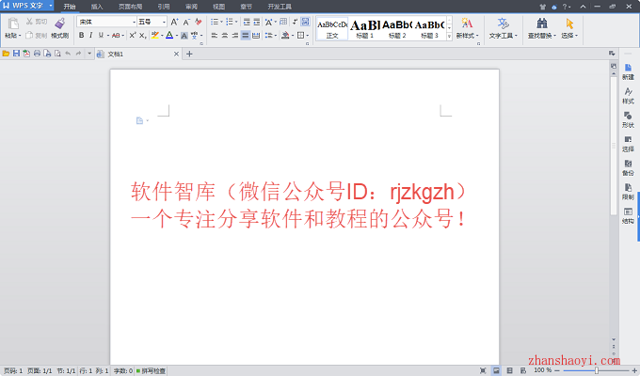This screenshot has width=640, height=376.
Task: Switch to page layout view in status bar
Action: (x=496, y=370)
